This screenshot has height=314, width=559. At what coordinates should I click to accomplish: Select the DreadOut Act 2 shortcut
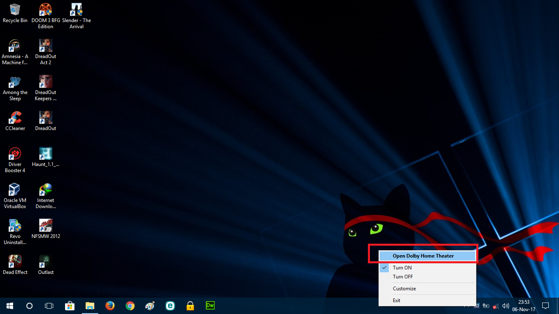45,52
